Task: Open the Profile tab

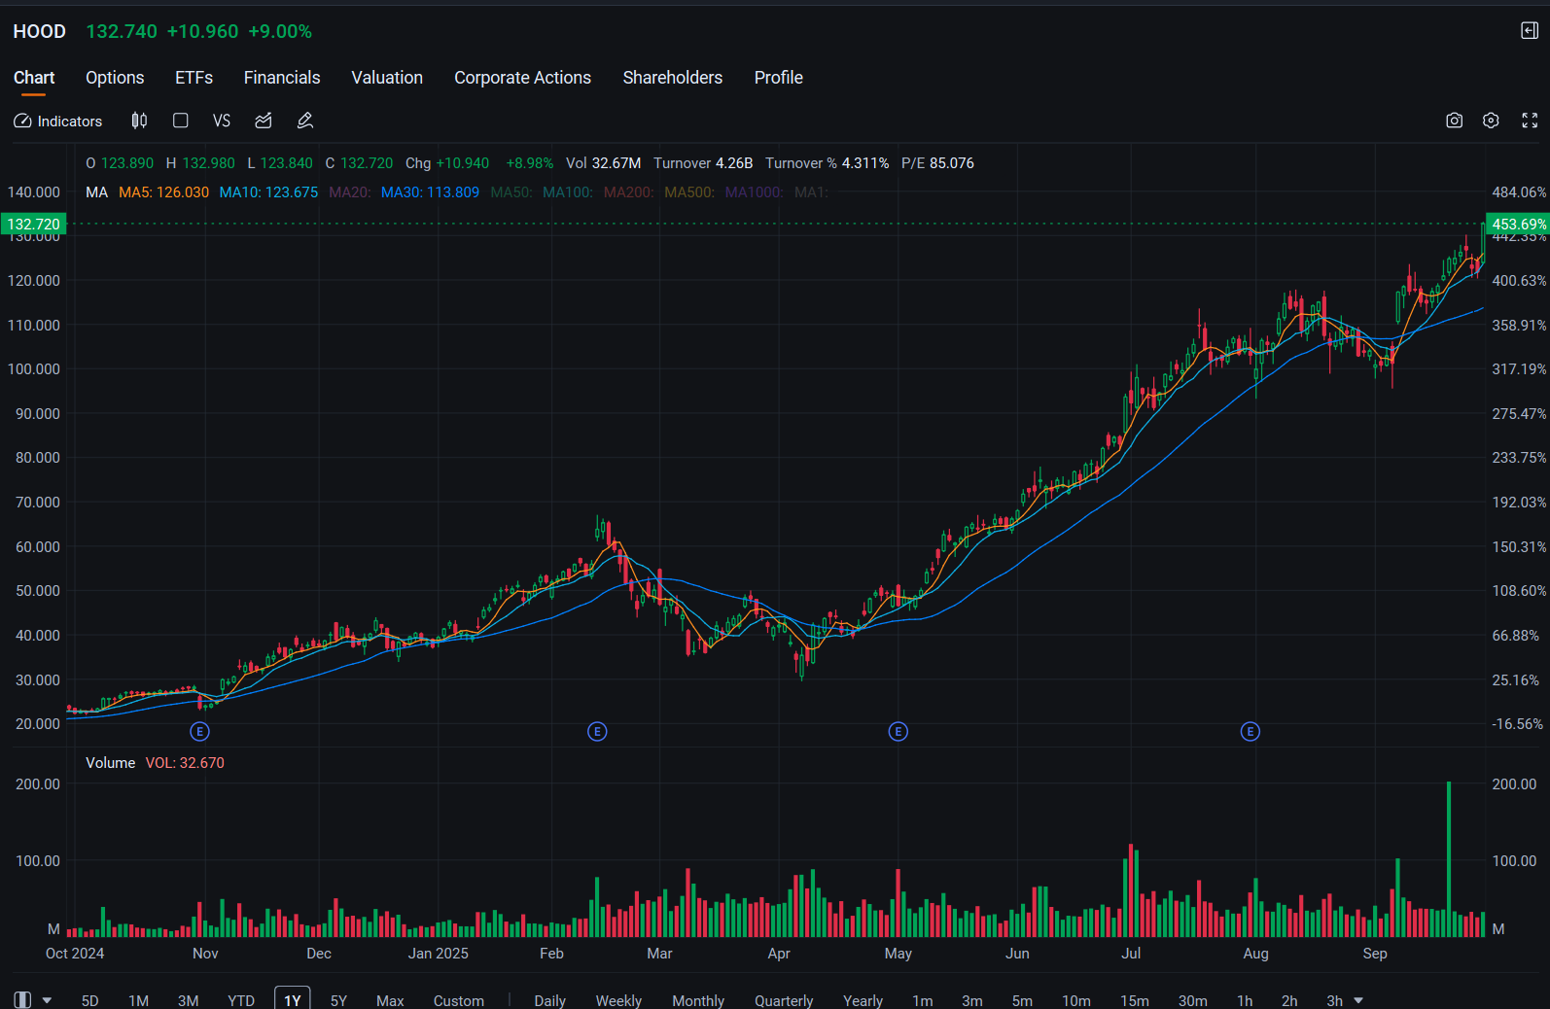Action: (779, 78)
